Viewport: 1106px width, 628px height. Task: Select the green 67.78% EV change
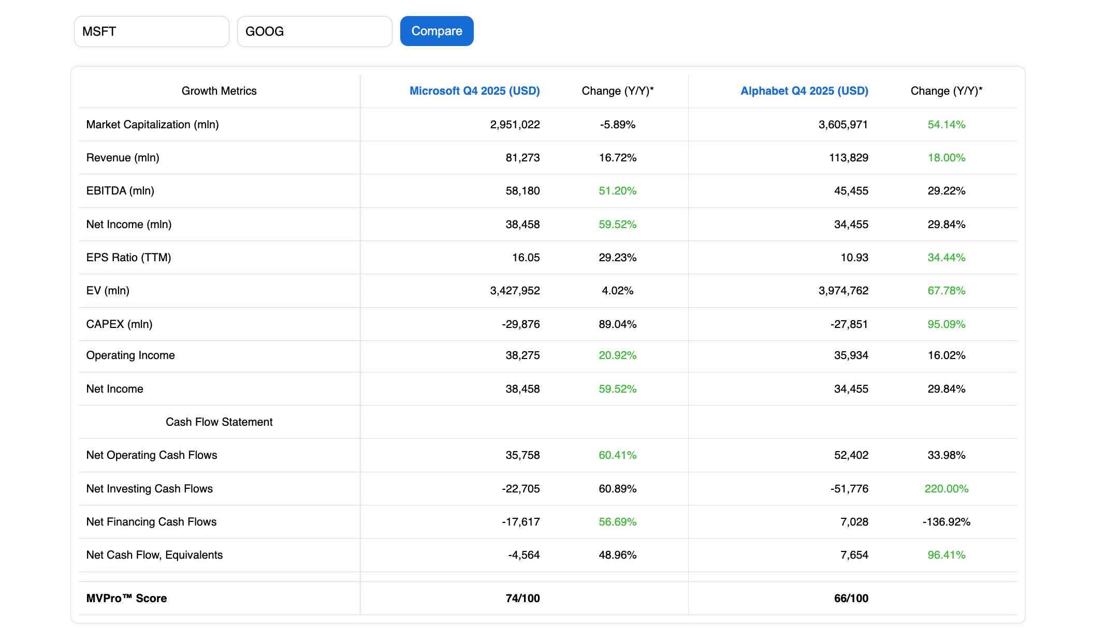947,291
